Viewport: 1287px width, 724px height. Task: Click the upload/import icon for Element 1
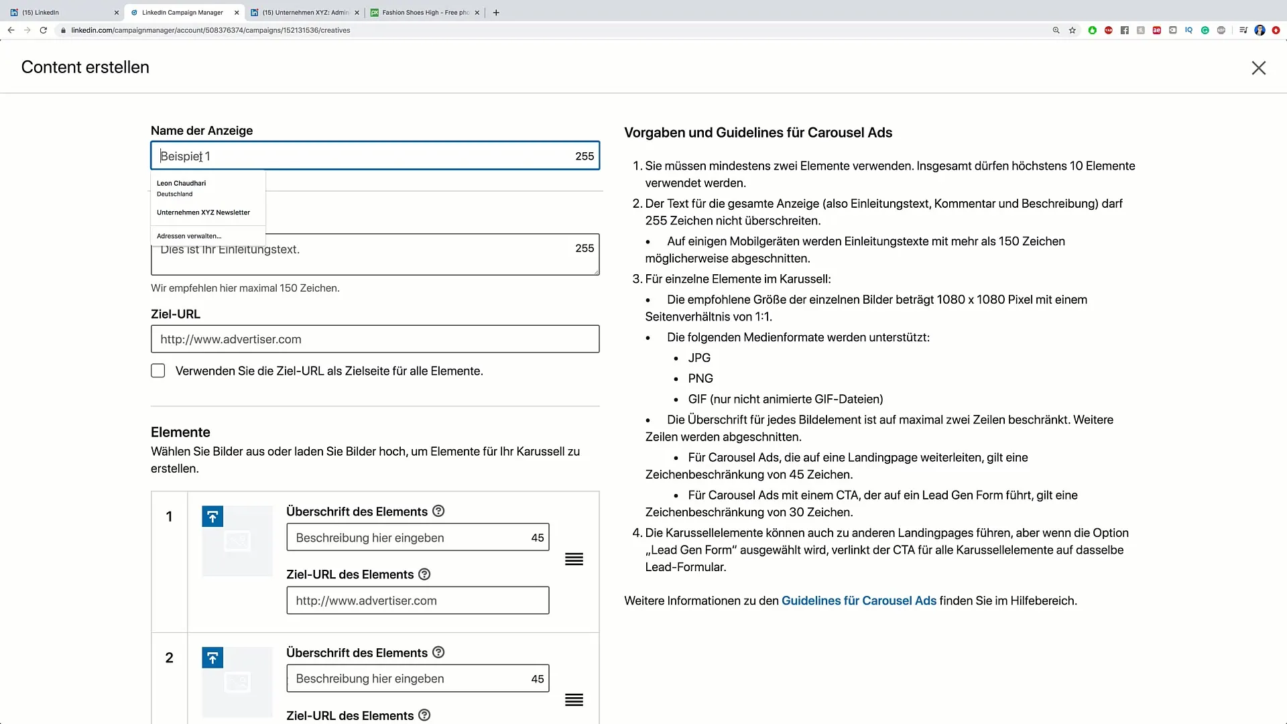(x=212, y=516)
